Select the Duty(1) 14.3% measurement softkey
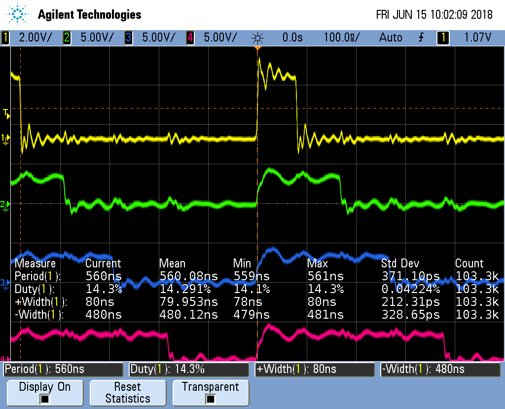The width and height of the screenshot is (505, 409). (x=189, y=369)
